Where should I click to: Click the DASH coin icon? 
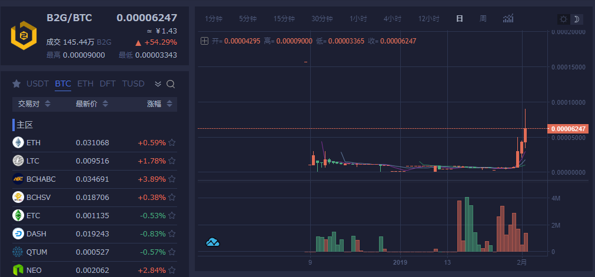[18, 233]
